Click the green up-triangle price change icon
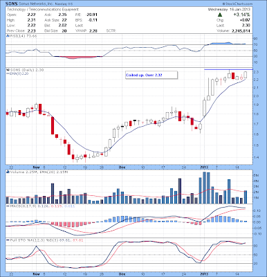This screenshot has width=267, height=277. pos(220,15)
